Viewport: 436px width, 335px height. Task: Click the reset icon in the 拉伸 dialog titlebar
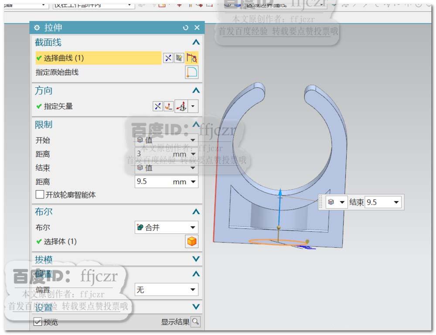point(186,27)
